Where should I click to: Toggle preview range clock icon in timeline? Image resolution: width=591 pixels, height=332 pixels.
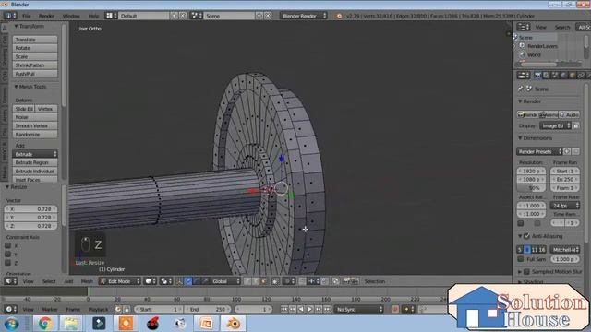pos(118,309)
